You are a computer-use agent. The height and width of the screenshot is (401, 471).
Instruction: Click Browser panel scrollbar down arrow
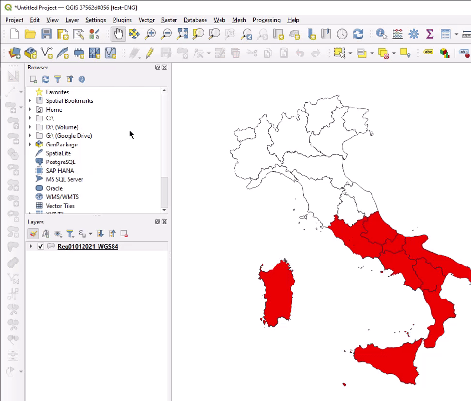click(164, 210)
